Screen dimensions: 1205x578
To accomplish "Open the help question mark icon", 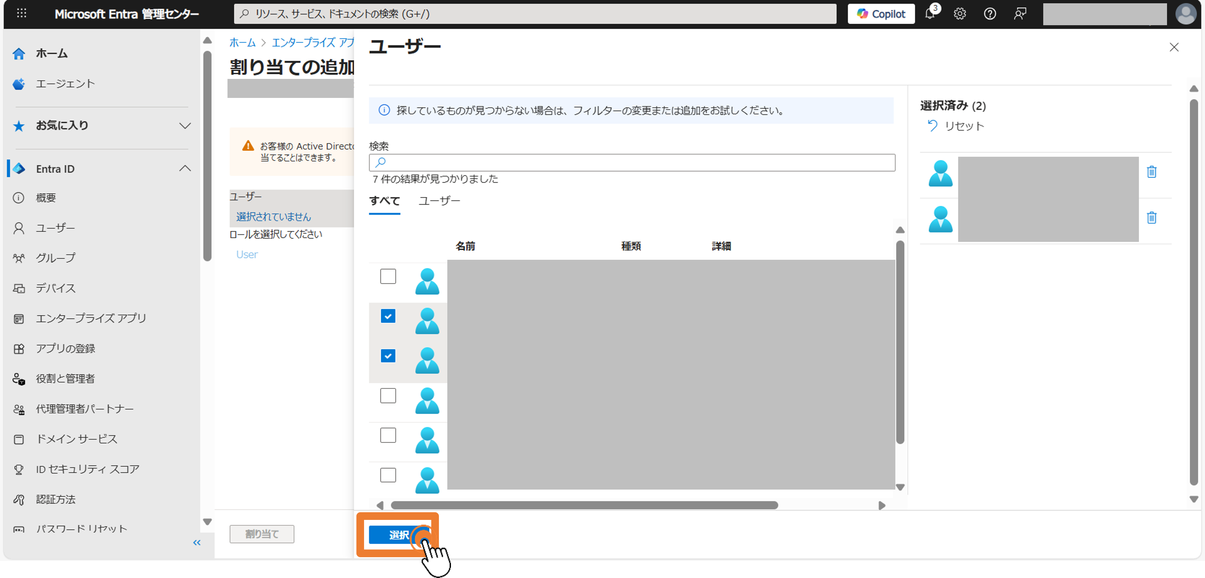I will tap(990, 14).
